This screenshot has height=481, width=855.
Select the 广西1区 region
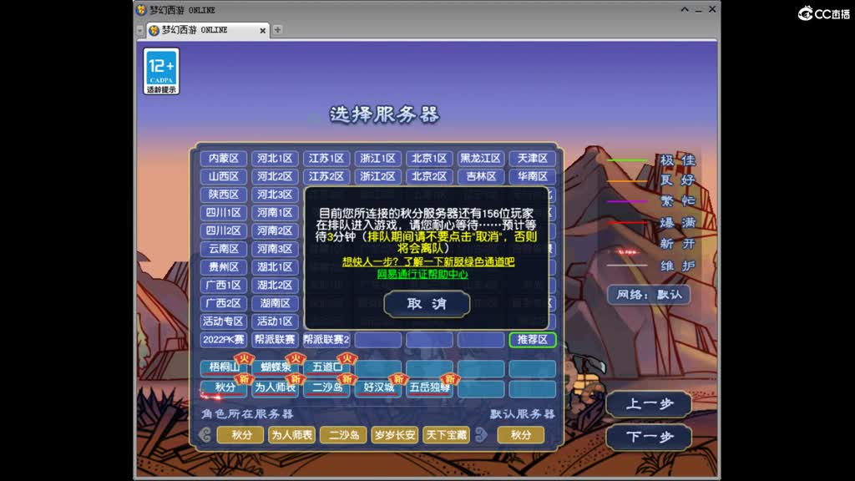224,285
